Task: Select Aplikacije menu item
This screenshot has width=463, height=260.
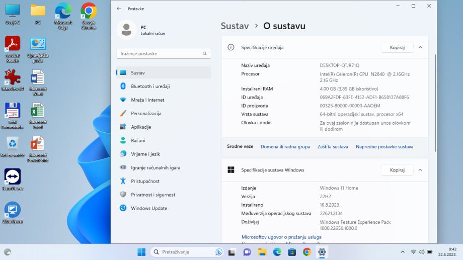Action: (141, 127)
